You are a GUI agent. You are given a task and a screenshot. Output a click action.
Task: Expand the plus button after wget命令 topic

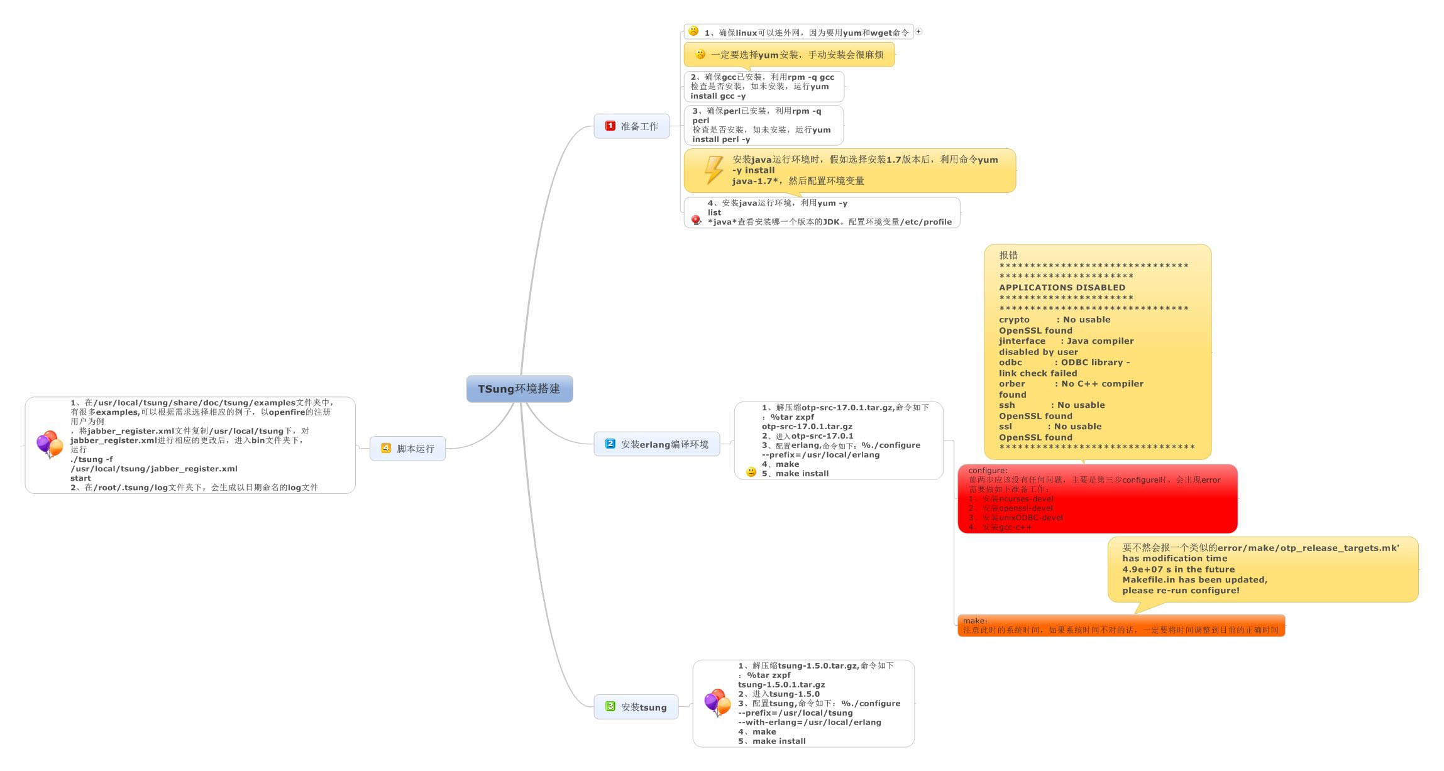[918, 31]
